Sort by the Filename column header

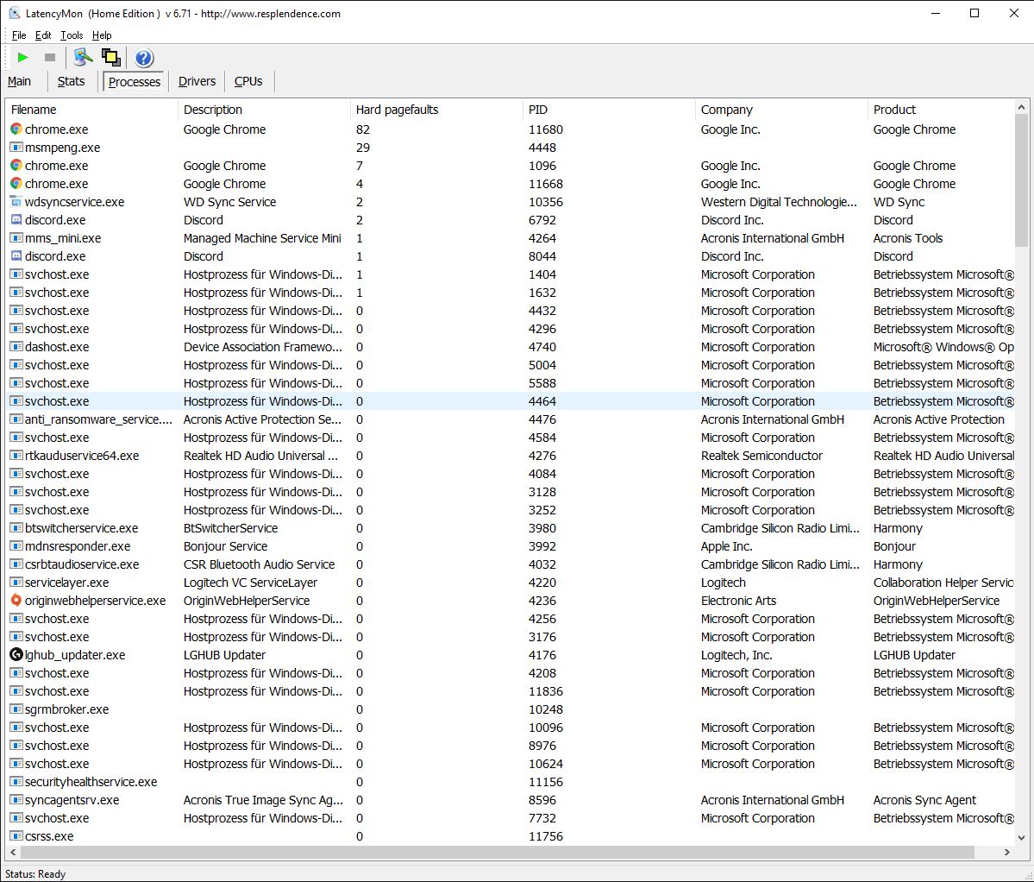(91, 110)
